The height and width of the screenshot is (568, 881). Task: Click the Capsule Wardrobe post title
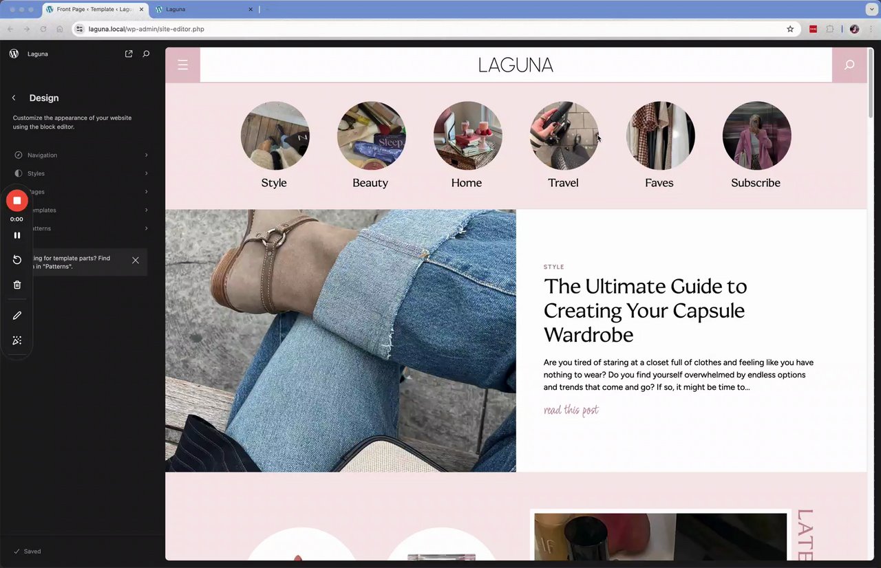coord(645,310)
